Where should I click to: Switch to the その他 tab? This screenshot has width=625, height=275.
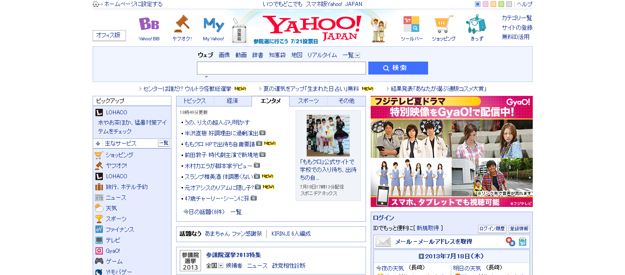pyautogui.click(x=347, y=101)
